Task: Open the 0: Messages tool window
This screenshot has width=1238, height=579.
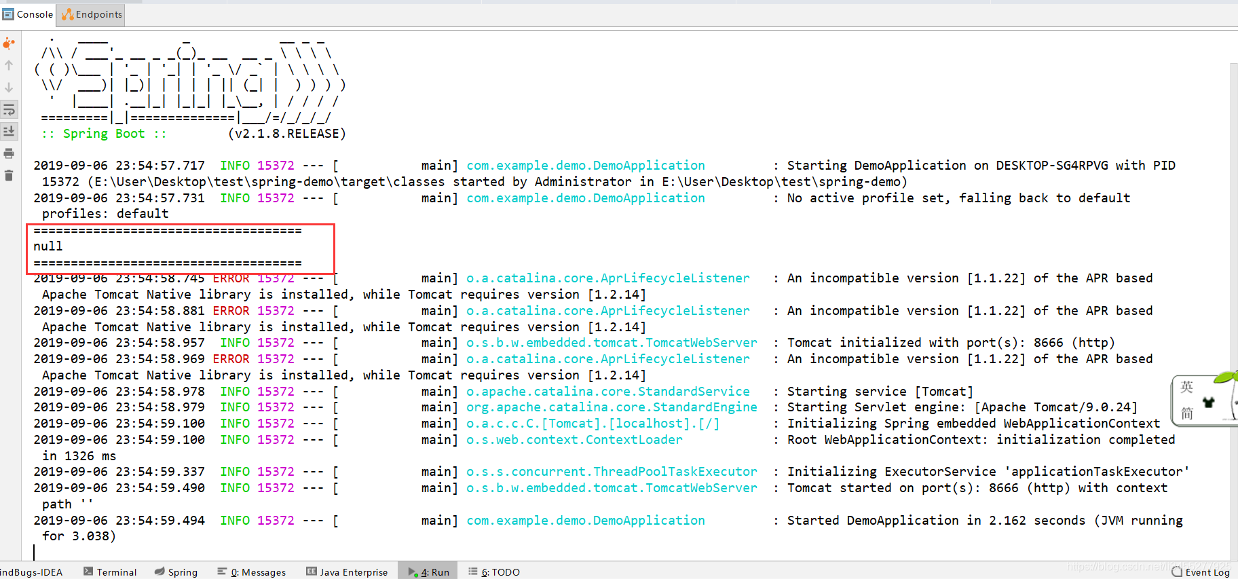Action: pos(252,572)
